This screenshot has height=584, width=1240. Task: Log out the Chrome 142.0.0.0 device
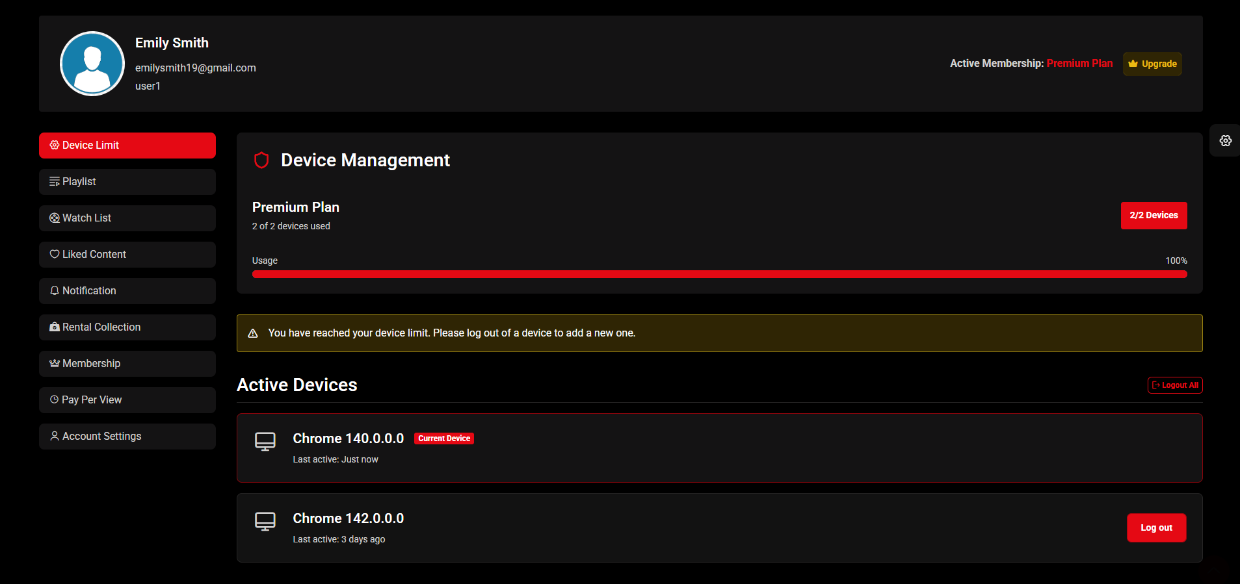pos(1156,527)
